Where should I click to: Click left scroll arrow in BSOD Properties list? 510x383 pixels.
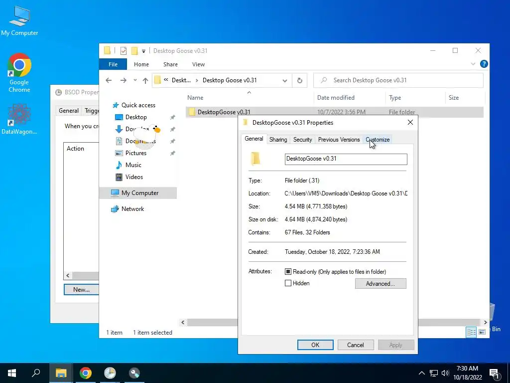tap(68, 275)
